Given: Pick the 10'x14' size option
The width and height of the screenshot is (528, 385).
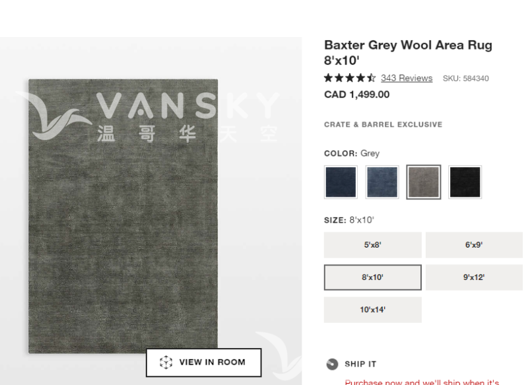Looking at the screenshot, I should coord(372,310).
